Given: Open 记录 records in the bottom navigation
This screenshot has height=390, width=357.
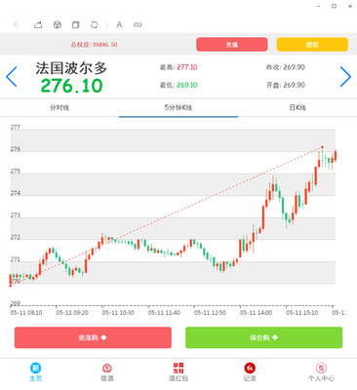Looking at the screenshot, I should pyautogui.click(x=250, y=372).
